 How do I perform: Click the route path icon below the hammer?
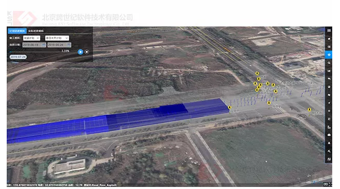329,159
